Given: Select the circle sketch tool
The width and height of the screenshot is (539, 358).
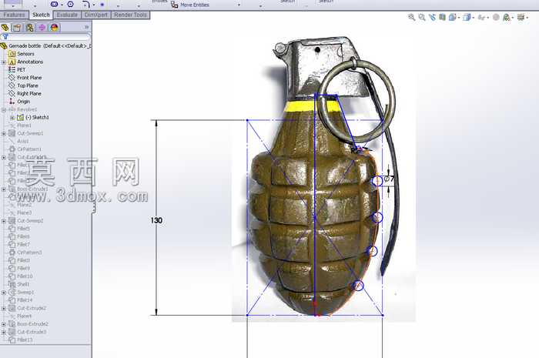Looking at the screenshot, I should (x=71, y=4).
